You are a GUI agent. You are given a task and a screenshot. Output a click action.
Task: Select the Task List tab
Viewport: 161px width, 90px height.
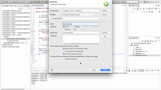pyautogui.click(x=134, y=6)
